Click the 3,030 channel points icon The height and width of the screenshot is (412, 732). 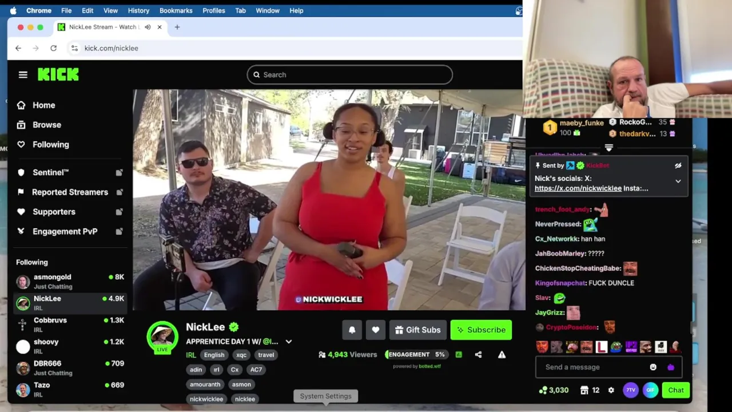(x=543, y=390)
